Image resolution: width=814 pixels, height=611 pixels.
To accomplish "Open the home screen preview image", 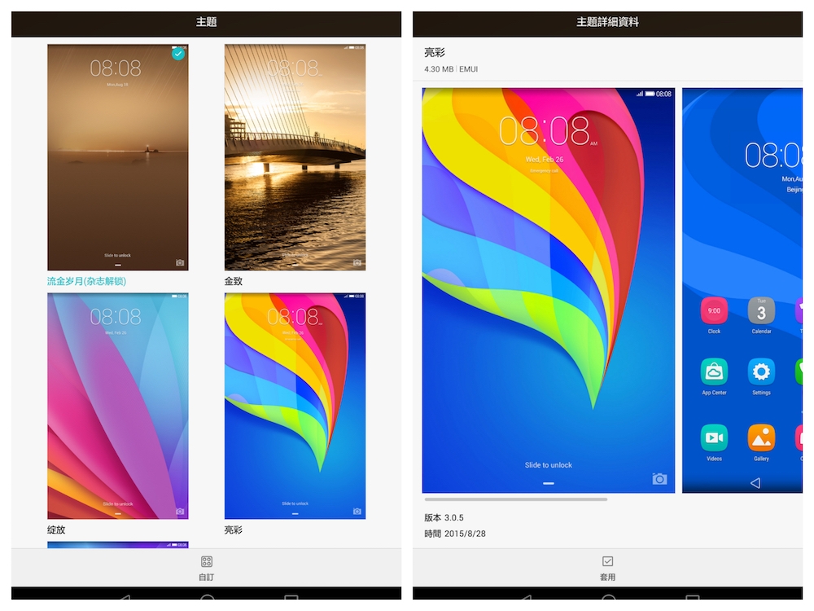I will (742, 291).
